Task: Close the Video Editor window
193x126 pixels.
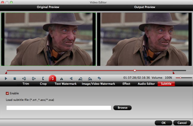Action: coord(3,2)
